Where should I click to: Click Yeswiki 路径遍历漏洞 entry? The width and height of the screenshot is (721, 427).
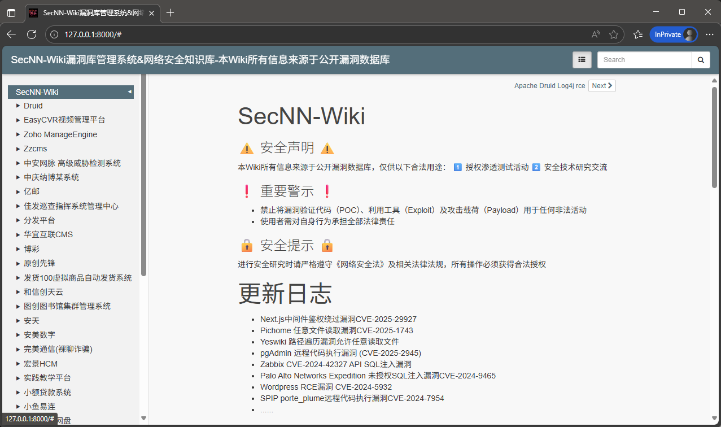pos(330,342)
